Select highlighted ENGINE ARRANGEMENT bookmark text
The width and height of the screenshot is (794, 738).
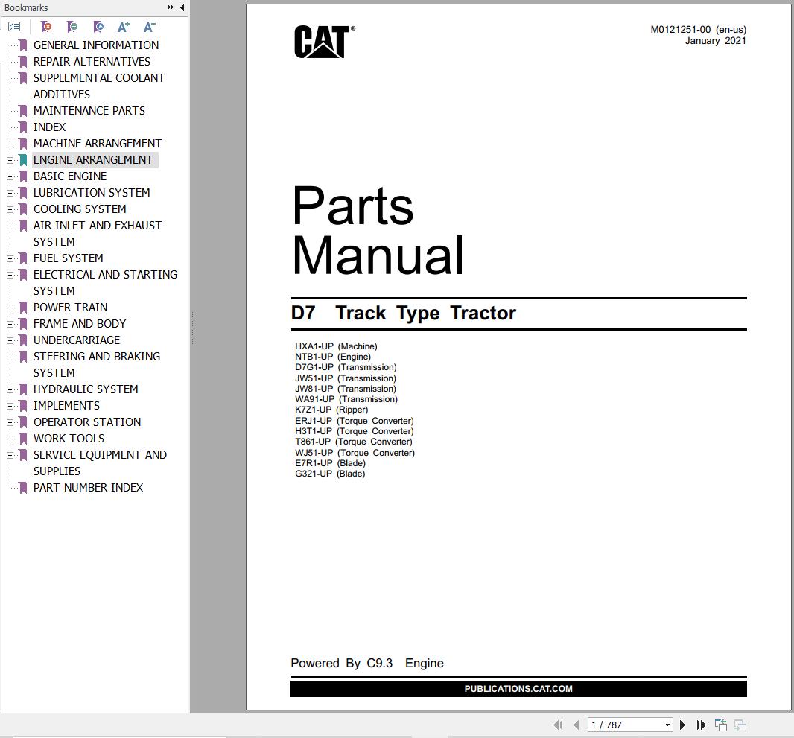(92, 160)
